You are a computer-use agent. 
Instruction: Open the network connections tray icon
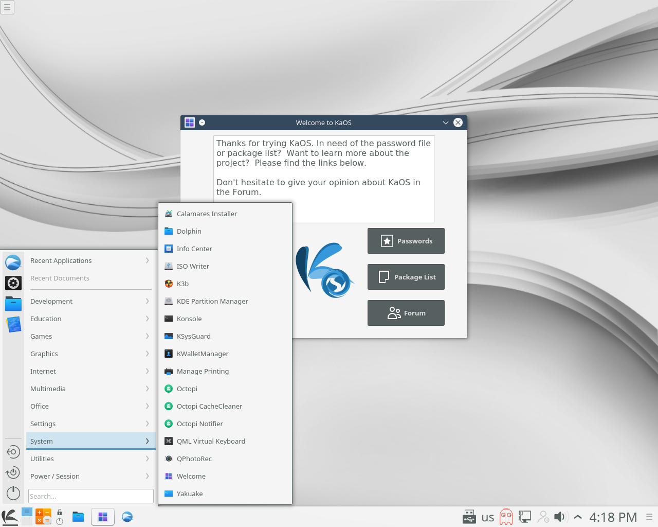[525, 517]
